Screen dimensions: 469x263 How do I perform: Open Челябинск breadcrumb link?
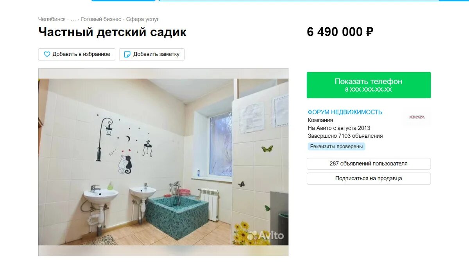tap(52, 19)
